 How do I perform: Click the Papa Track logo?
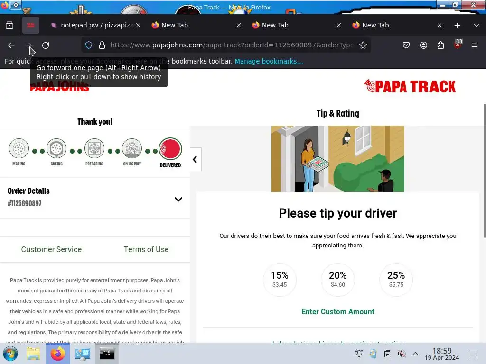[410, 86]
